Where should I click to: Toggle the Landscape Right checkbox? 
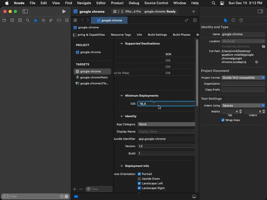point(139,188)
